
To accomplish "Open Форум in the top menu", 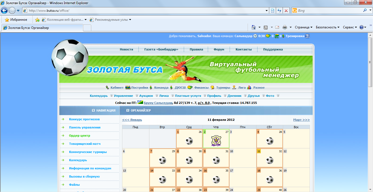I will click(219, 49).
